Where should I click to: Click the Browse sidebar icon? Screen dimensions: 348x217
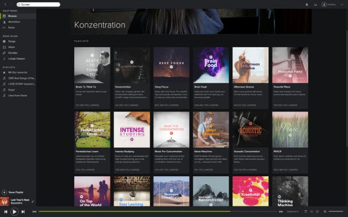coord(4,16)
